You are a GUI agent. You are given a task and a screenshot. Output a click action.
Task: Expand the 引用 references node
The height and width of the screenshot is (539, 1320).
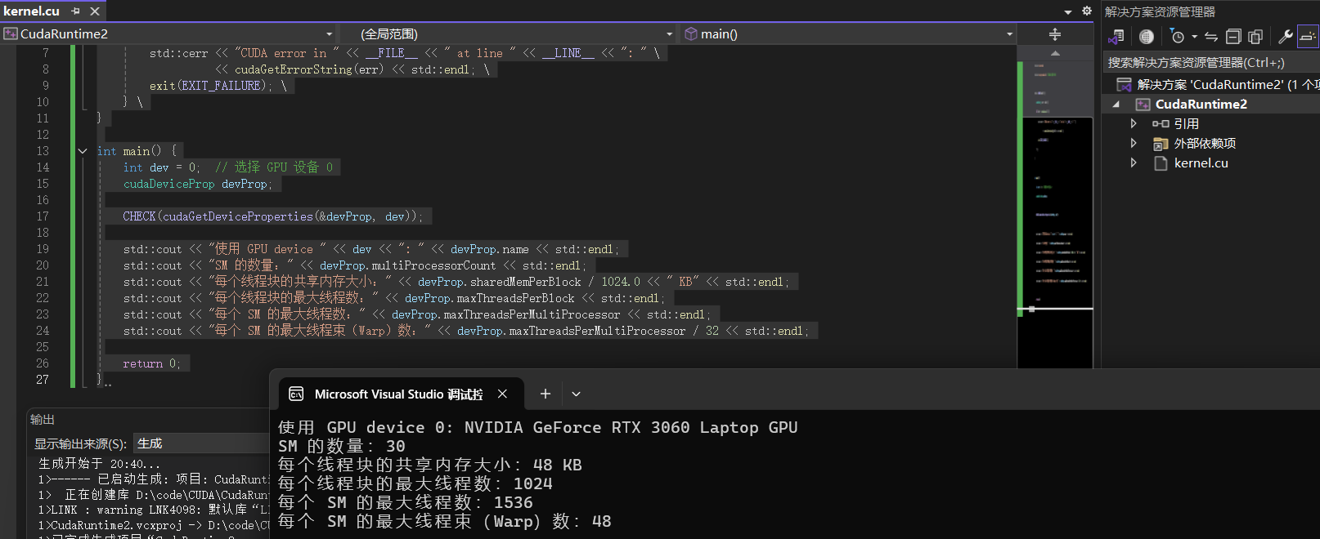[1134, 123]
